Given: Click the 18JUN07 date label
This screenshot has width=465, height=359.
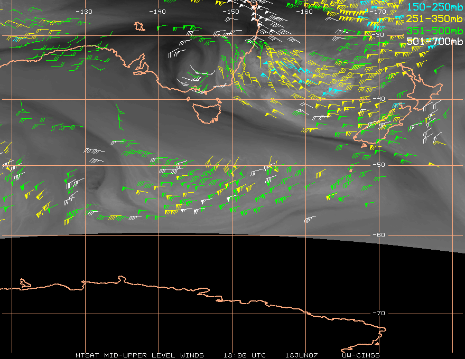Looking at the screenshot, I should 301,355.
